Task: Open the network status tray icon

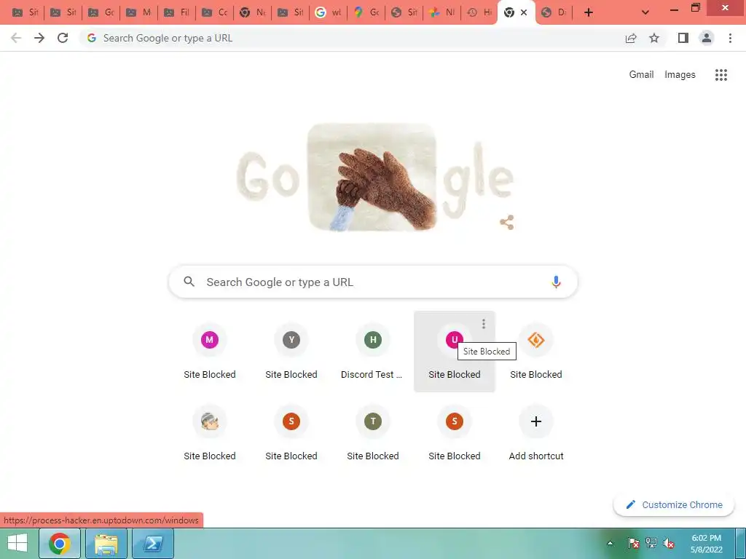Action: 651,543
